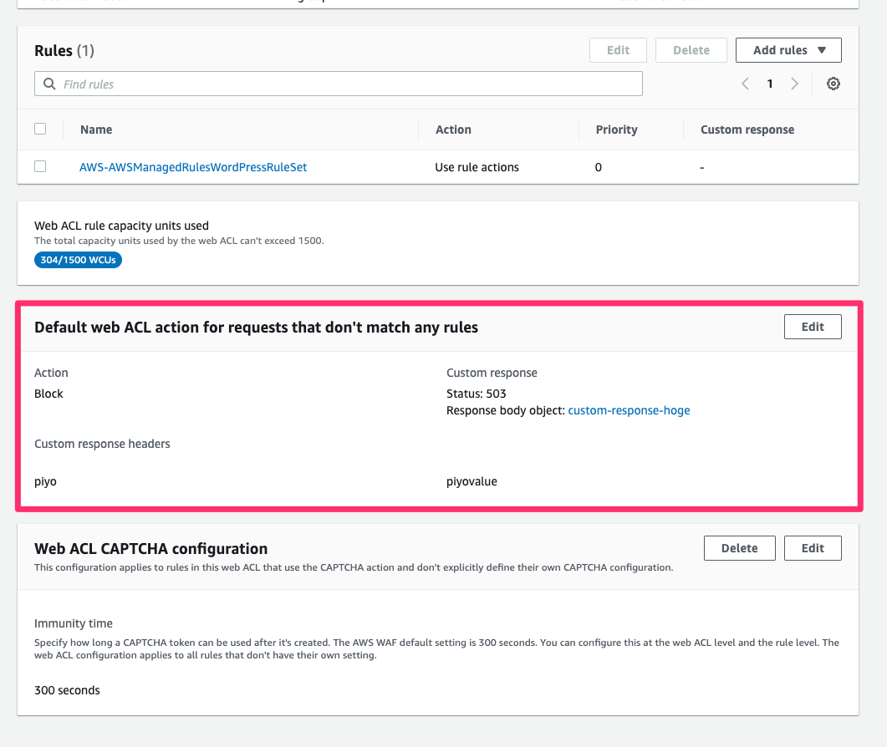Edit the default web ACL action

[x=812, y=326]
